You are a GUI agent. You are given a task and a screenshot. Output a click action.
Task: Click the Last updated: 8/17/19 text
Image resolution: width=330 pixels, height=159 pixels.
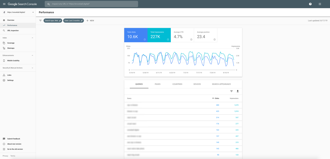[318, 20]
